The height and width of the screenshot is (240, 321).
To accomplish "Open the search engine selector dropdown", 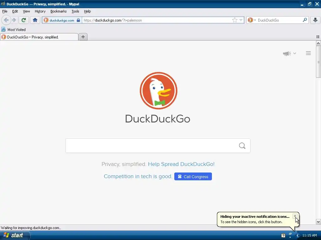I will tap(252, 20).
